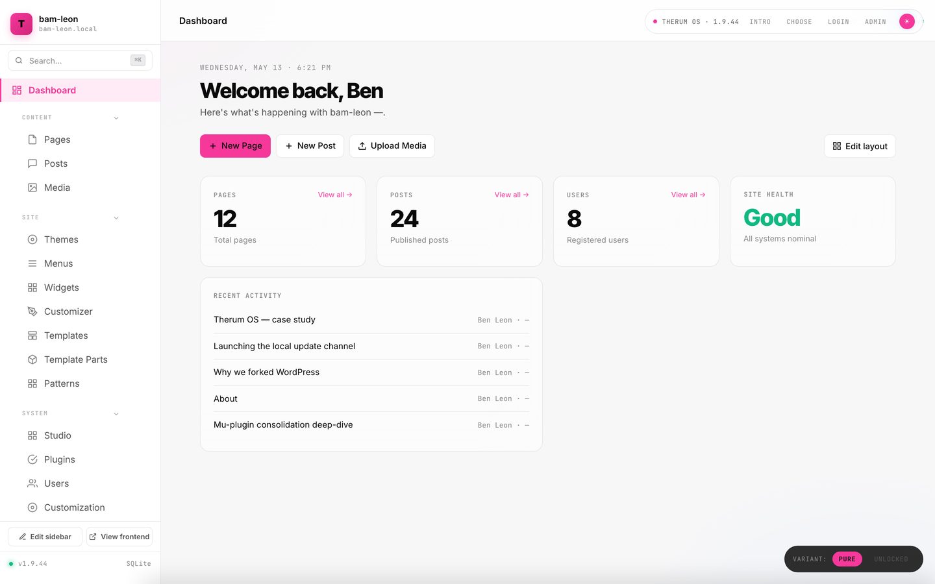Select the PURE variant option
Viewport: 935px width, 584px height.
click(847, 559)
